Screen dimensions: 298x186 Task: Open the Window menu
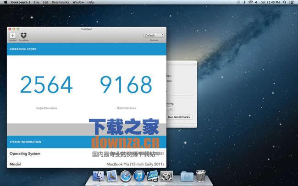pyautogui.click(x=78, y=2)
